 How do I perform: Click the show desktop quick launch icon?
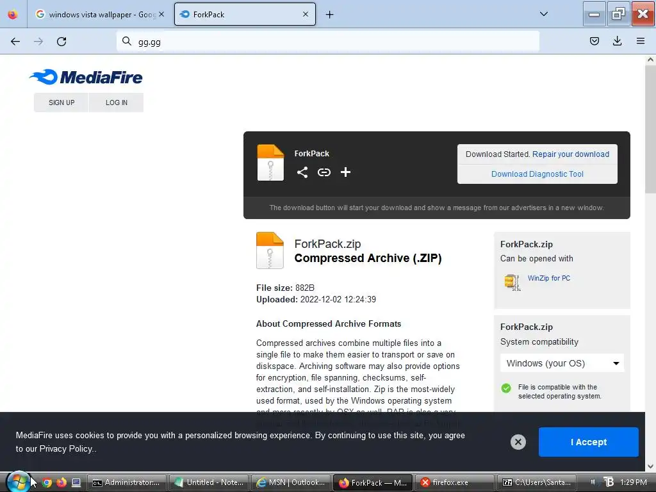(x=76, y=482)
